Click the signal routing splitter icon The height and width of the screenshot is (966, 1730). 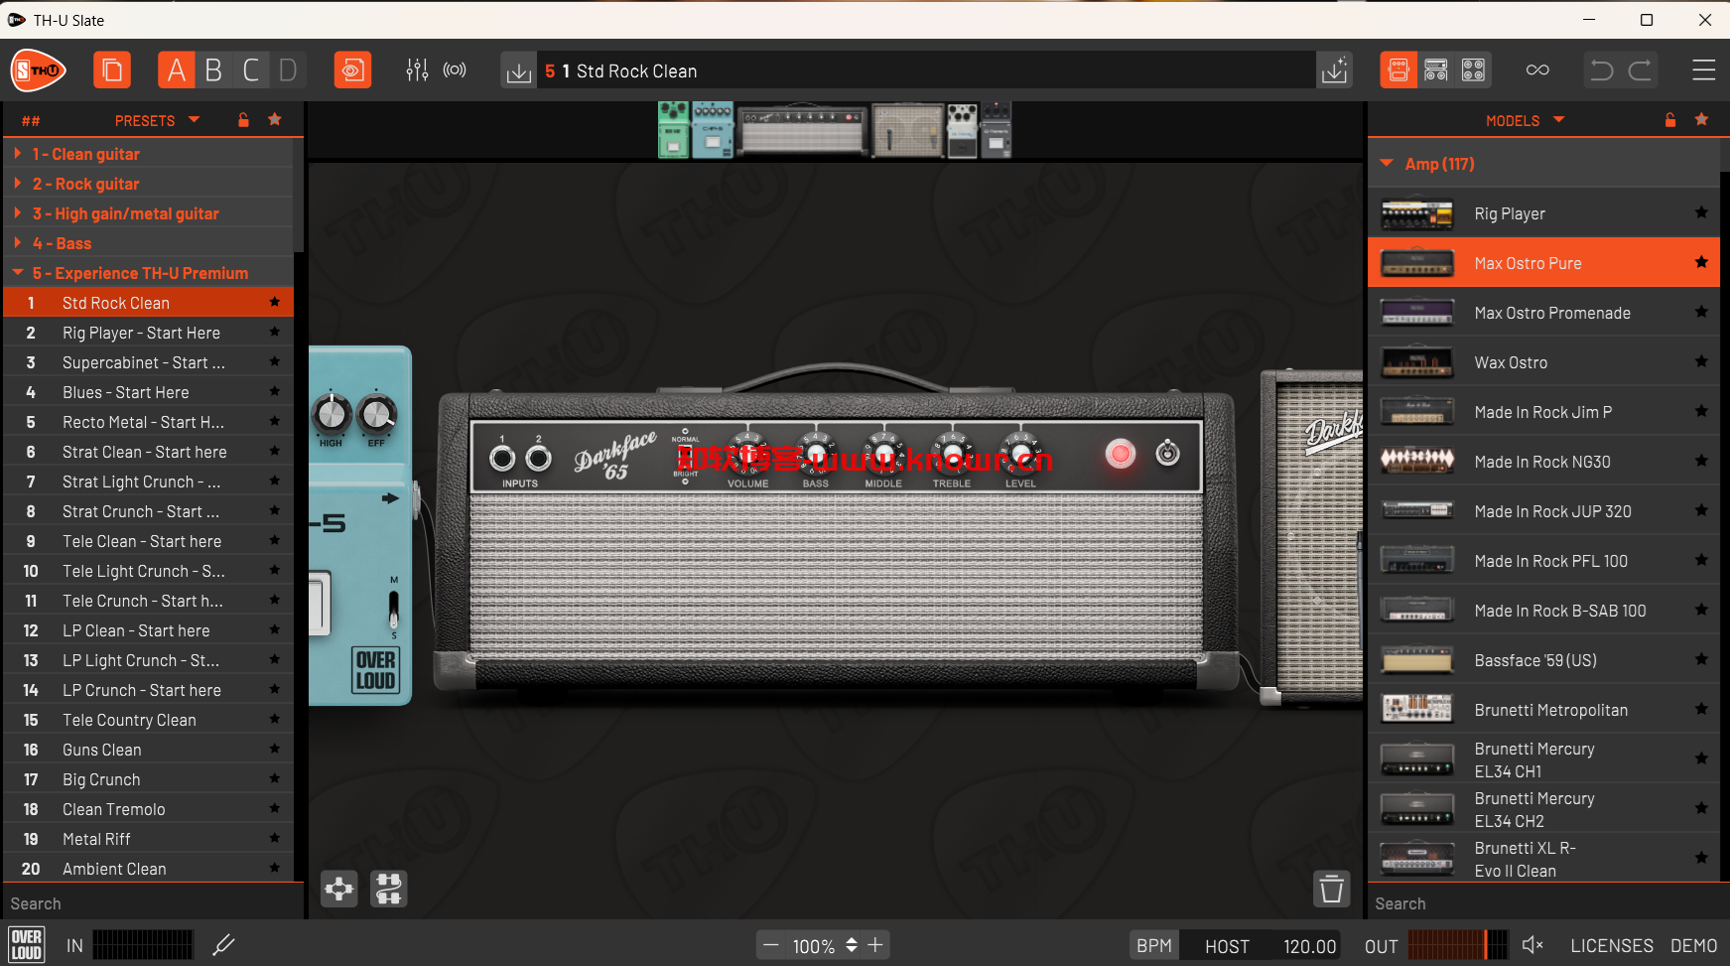click(x=389, y=889)
